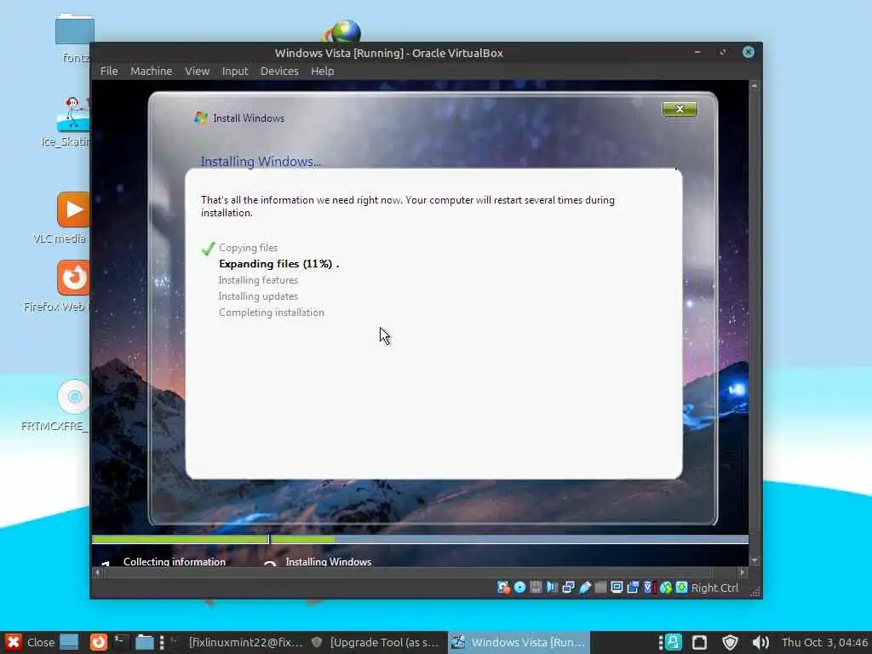
Task: Click the USB devices status icon
Action: pos(584,588)
